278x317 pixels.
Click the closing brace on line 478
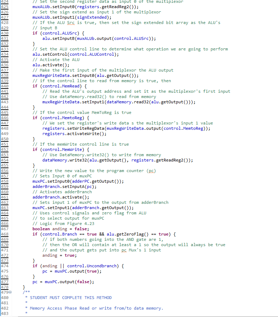click(24, 287)
